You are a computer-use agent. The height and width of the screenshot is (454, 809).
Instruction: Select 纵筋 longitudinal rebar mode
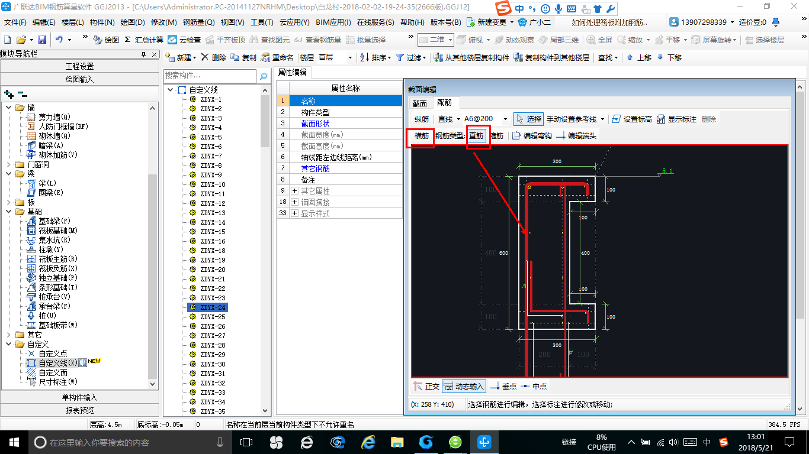click(422, 119)
